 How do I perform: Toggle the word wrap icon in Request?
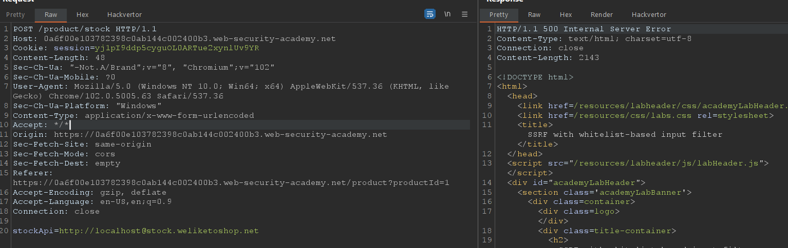430,14
